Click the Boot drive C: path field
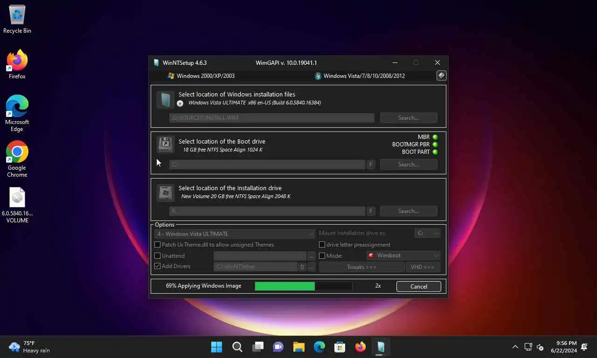The width and height of the screenshot is (597, 358). [267, 165]
